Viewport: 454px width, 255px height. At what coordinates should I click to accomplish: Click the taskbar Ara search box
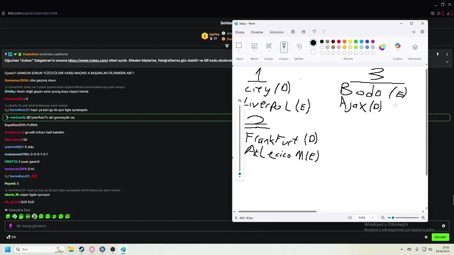click(x=40, y=249)
